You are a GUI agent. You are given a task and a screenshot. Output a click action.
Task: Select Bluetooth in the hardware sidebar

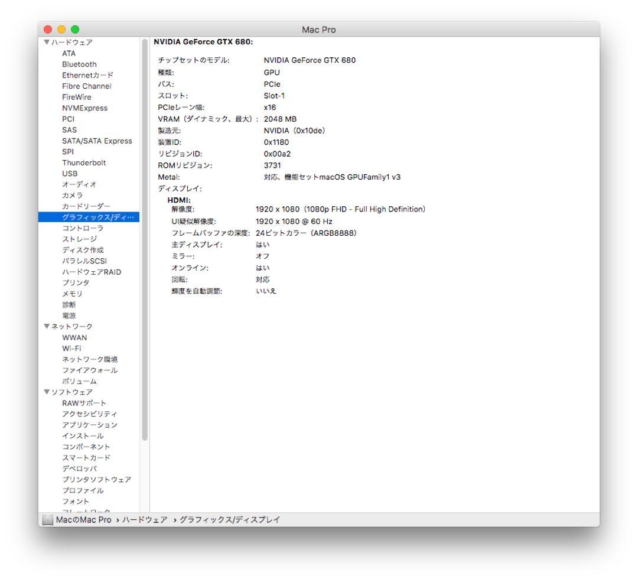tap(80, 64)
